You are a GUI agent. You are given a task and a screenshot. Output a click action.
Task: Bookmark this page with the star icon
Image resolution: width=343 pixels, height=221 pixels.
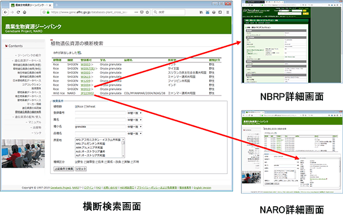[147, 12]
